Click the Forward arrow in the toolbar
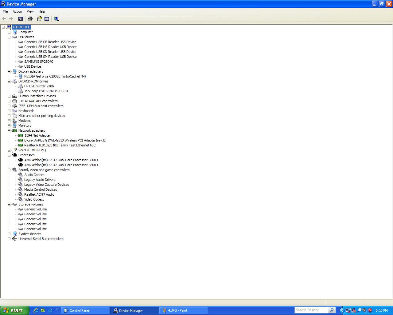This screenshot has width=393, height=315. point(11,19)
